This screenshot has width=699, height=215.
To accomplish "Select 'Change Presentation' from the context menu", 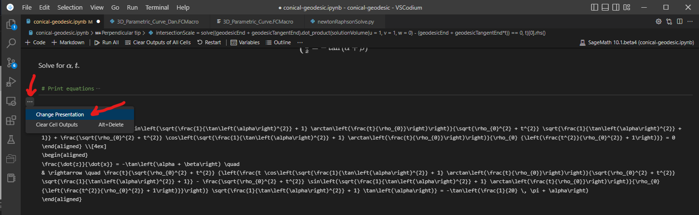I will point(60,114).
